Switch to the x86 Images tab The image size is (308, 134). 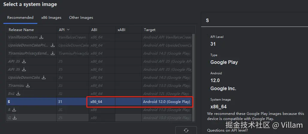click(51, 18)
